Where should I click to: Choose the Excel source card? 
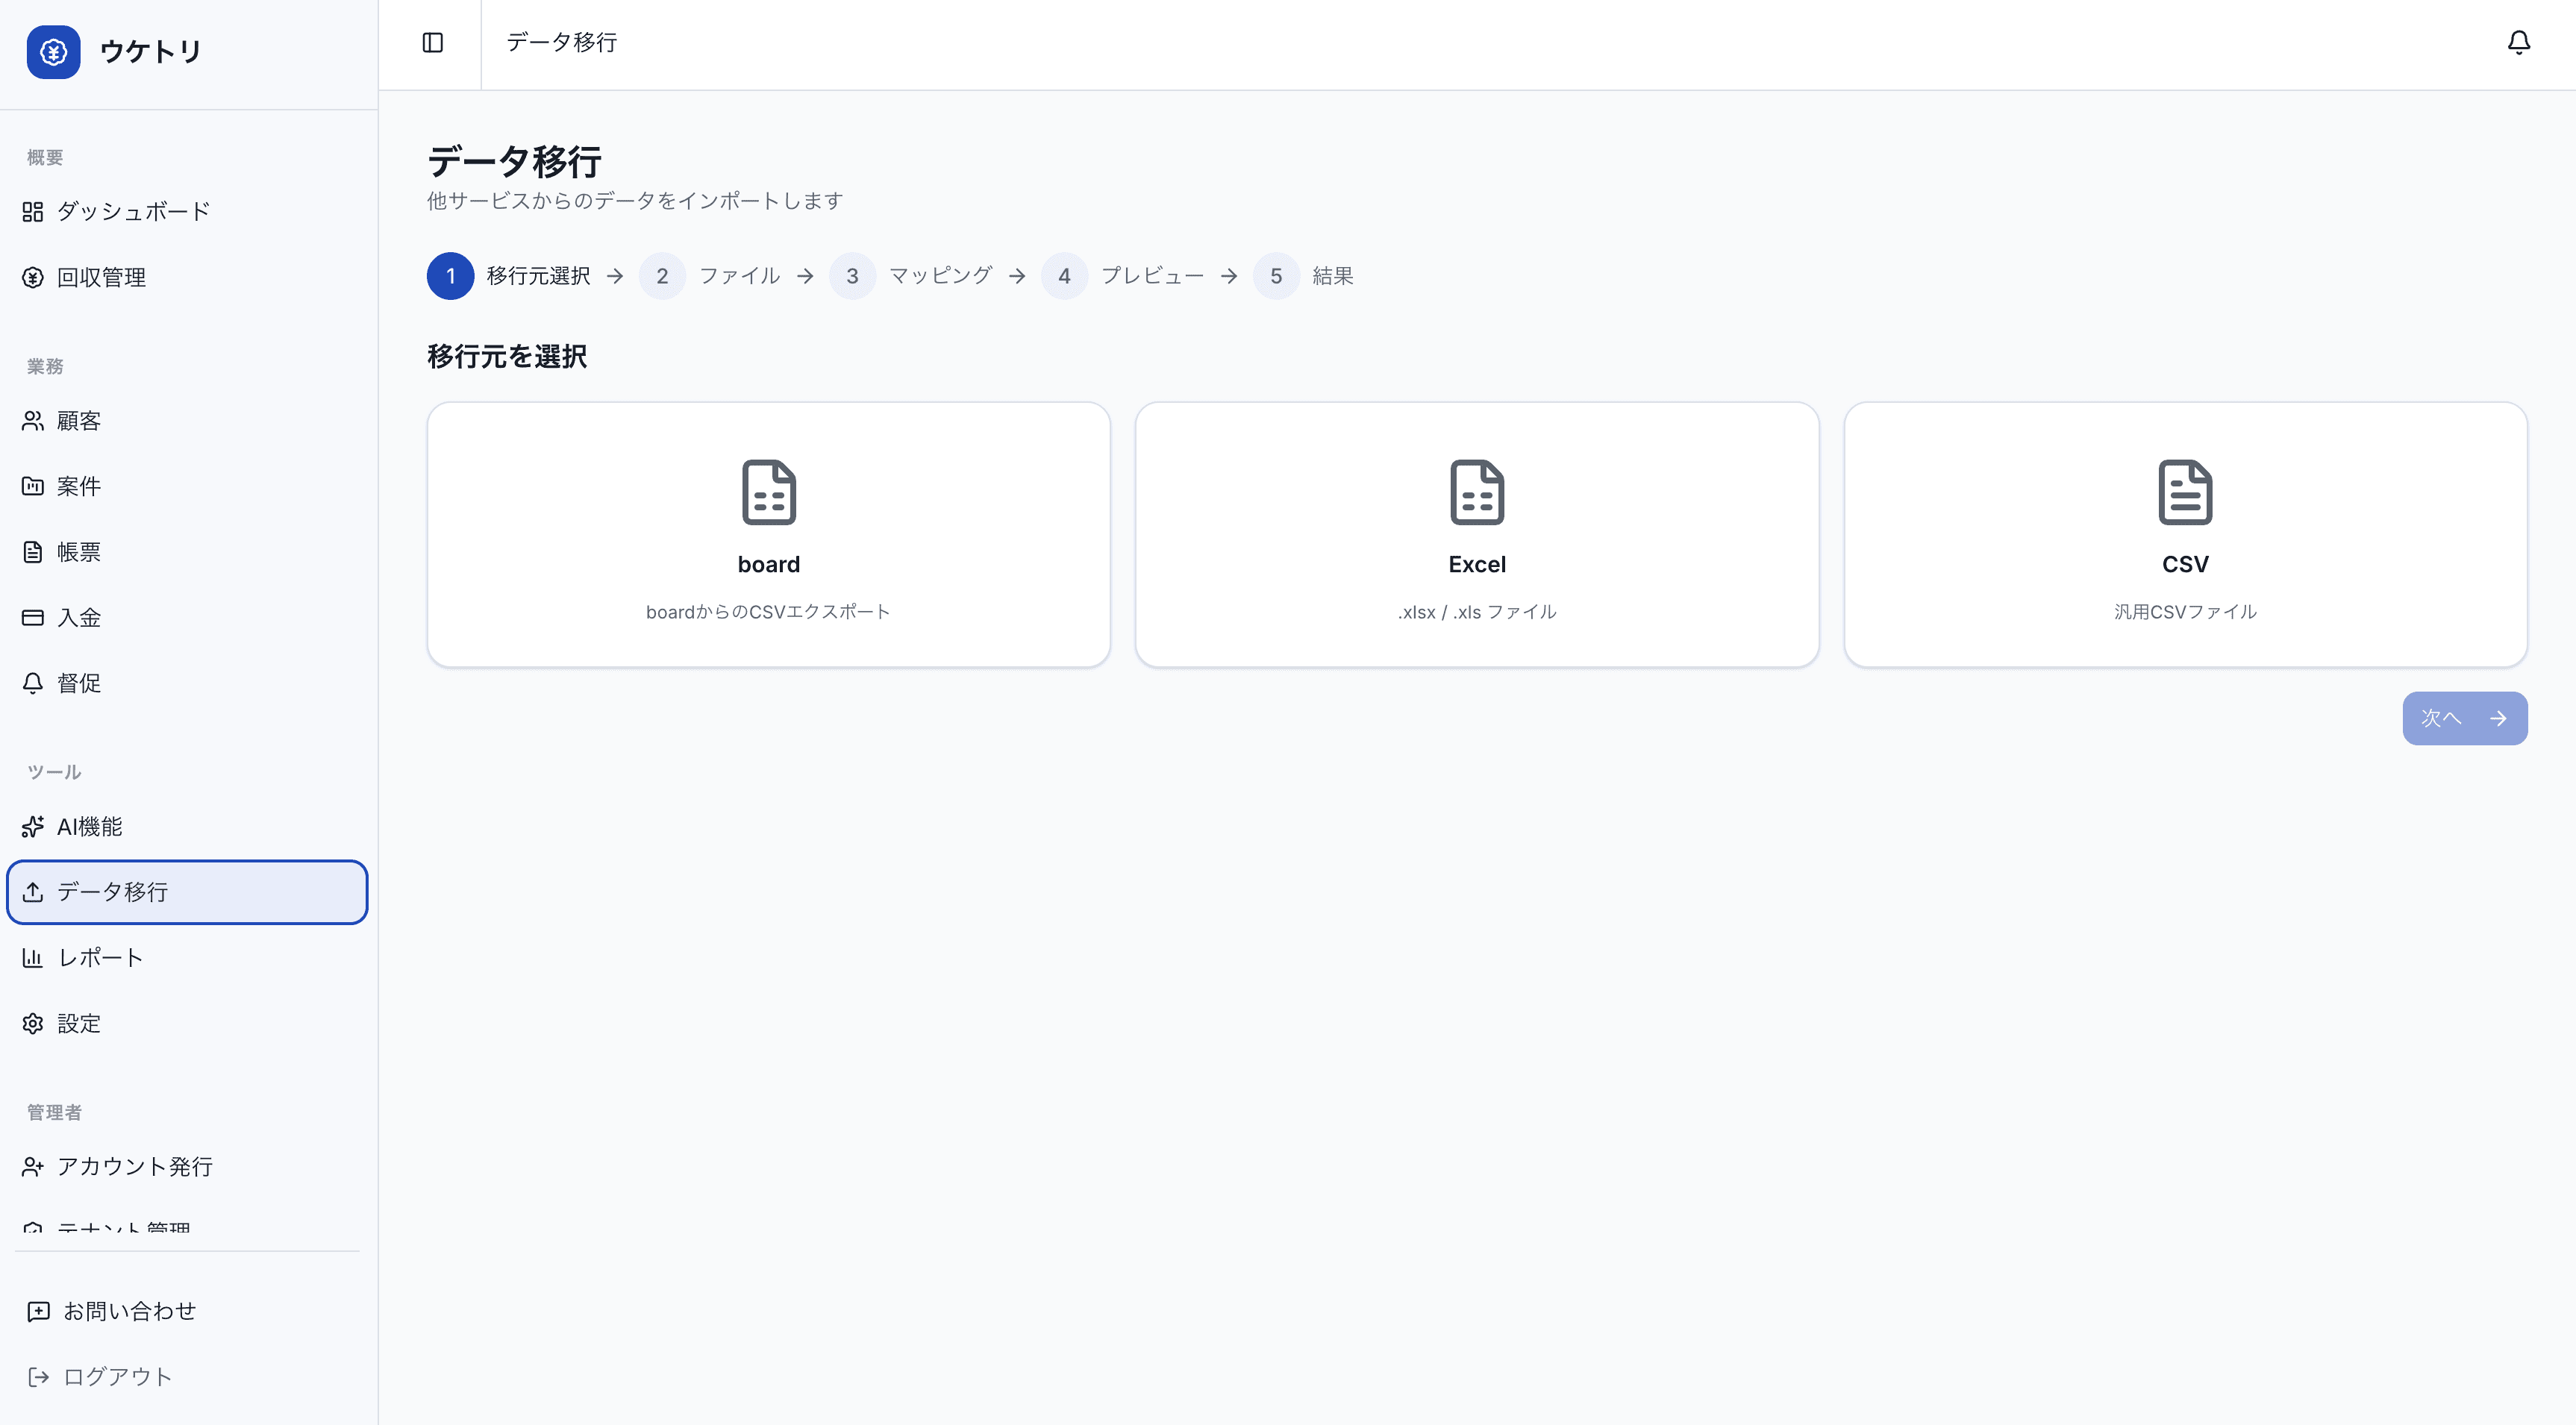1476,534
